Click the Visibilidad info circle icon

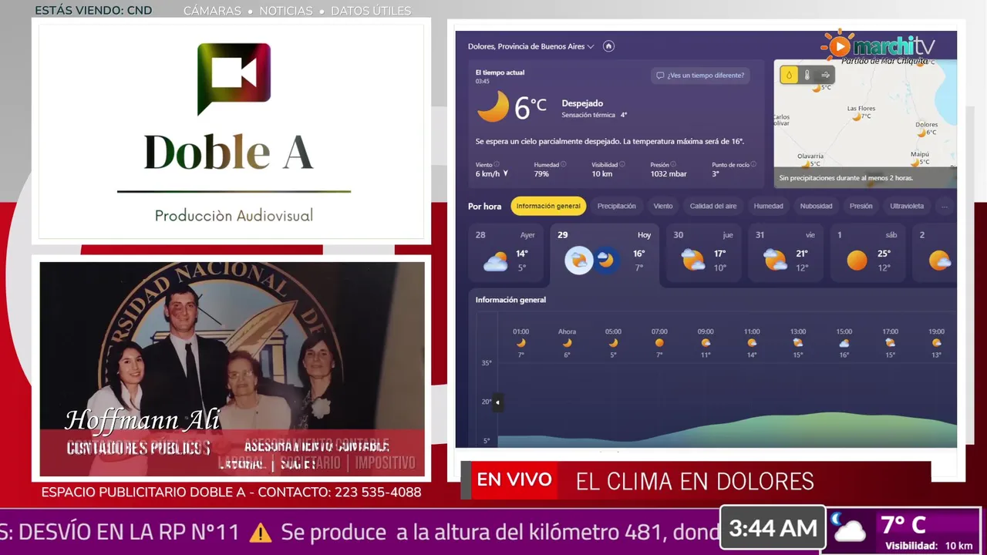click(622, 164)
